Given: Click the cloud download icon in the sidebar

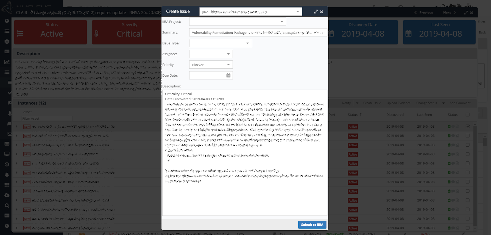Looking at the screenshot, I should pos(7,195).
